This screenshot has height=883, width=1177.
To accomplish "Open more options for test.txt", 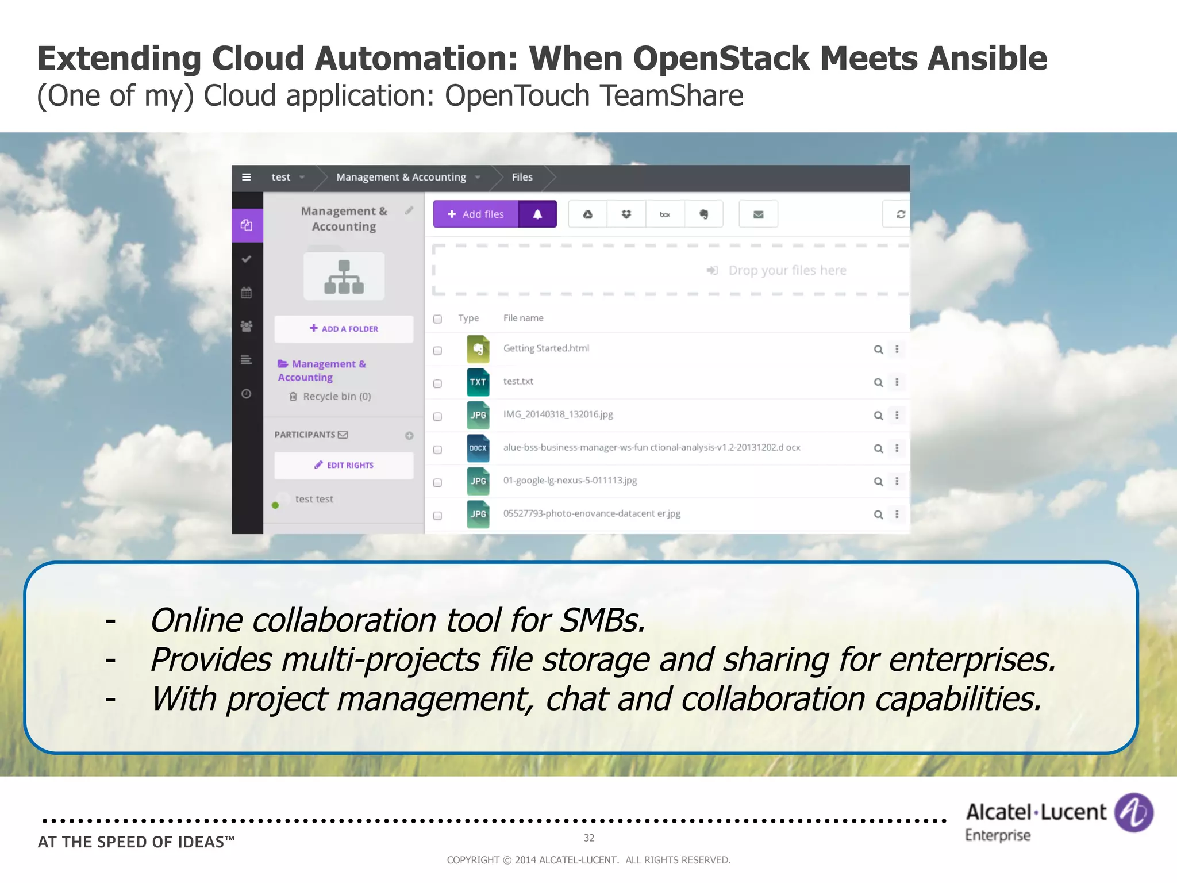I will click(897, 382).
